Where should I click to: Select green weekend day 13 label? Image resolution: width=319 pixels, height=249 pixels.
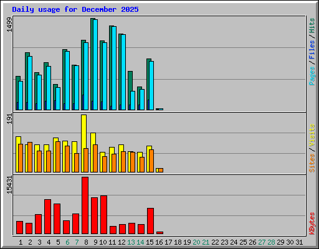[131, 242]
